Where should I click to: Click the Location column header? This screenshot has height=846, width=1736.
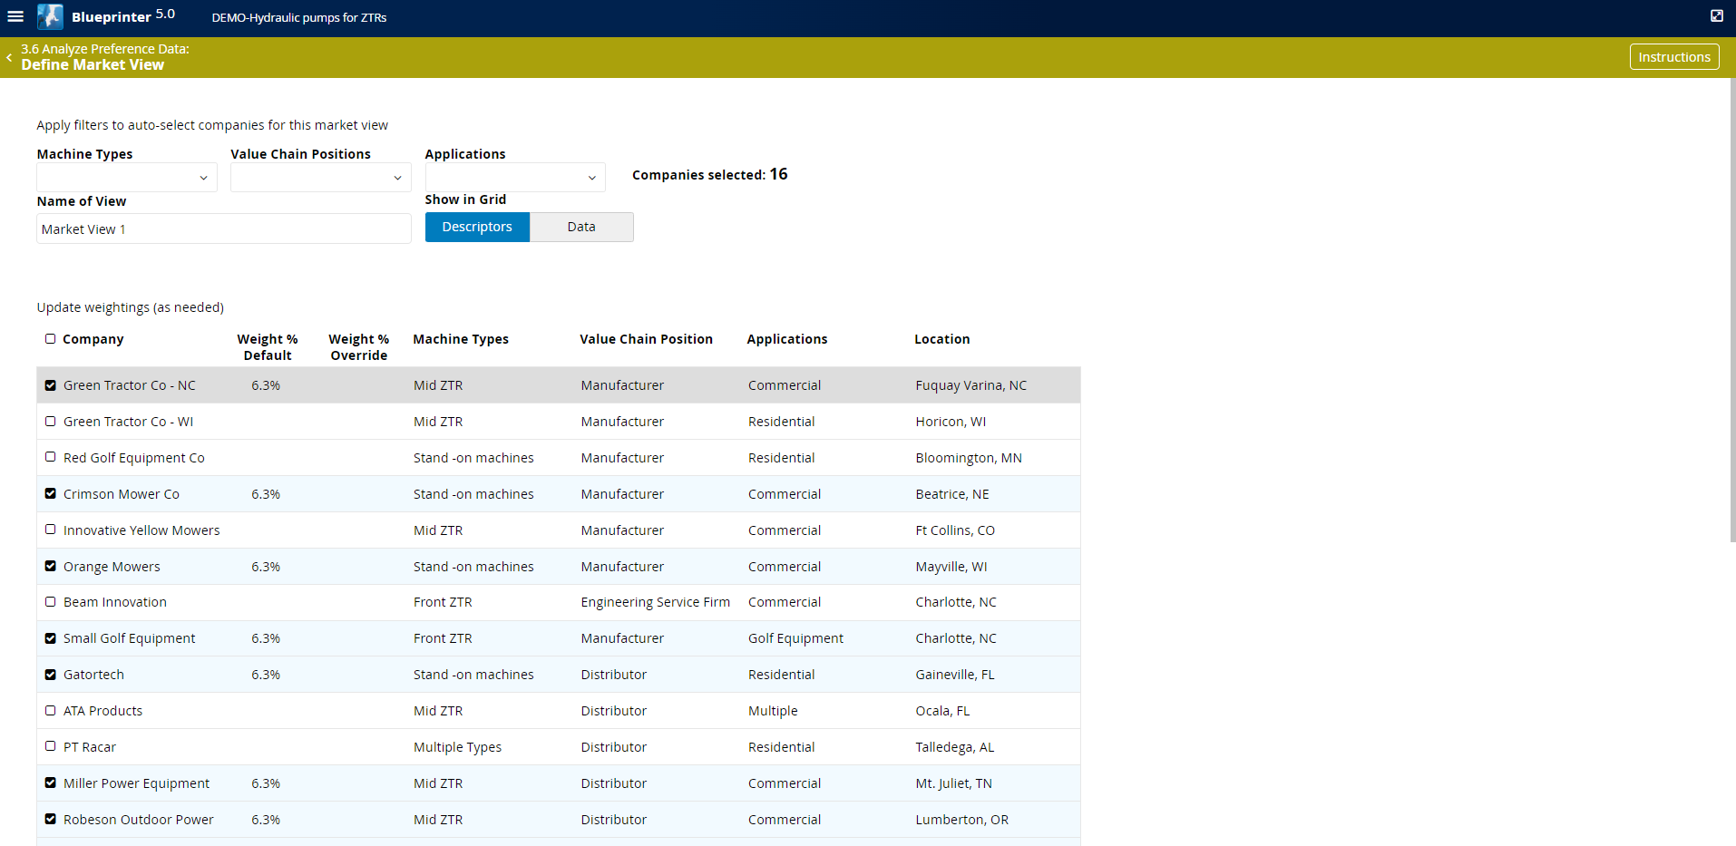[942, 339]
